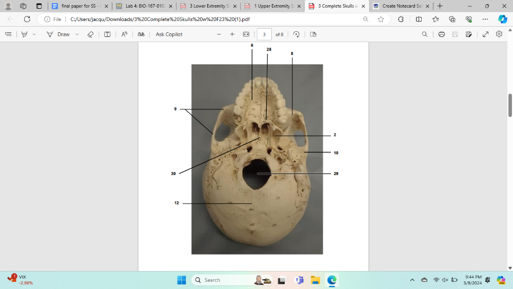Viewport: 513px width, 289px height.
Task: Select the Erase tool in PDF toolbar
Action: point(90,34)
